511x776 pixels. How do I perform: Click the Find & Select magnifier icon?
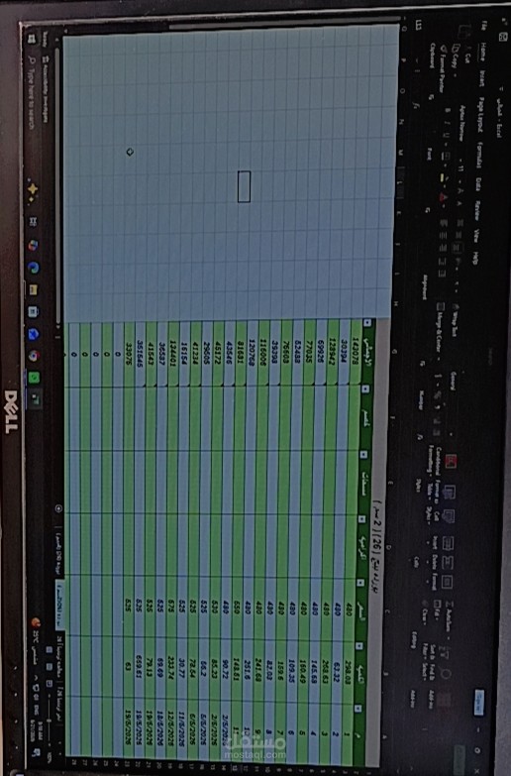[x=445, y=675]
